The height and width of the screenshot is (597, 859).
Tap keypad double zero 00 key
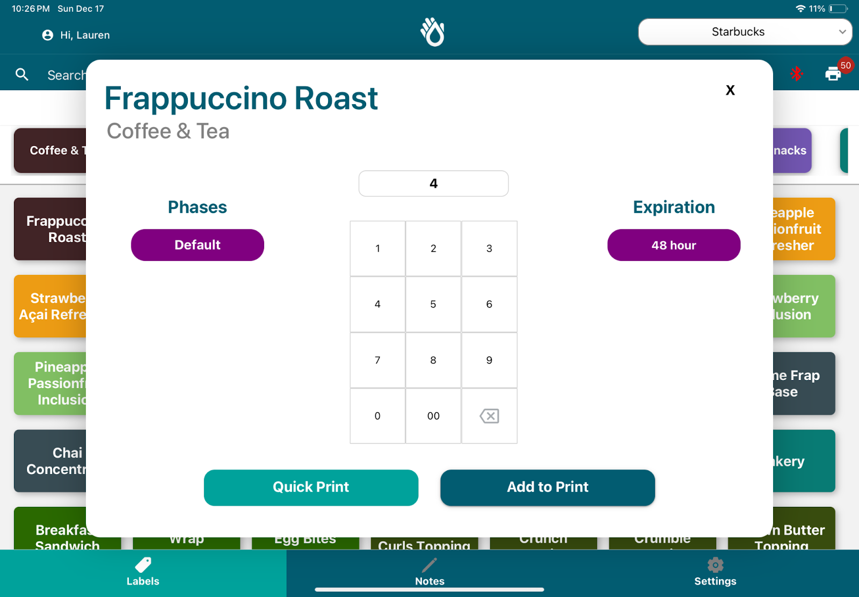tap(433, 416)
